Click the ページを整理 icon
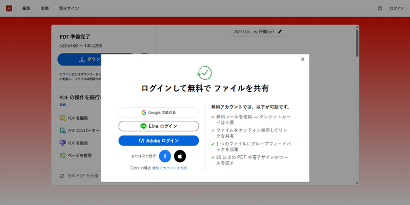 pyautogui.click(x=62, y=155)
